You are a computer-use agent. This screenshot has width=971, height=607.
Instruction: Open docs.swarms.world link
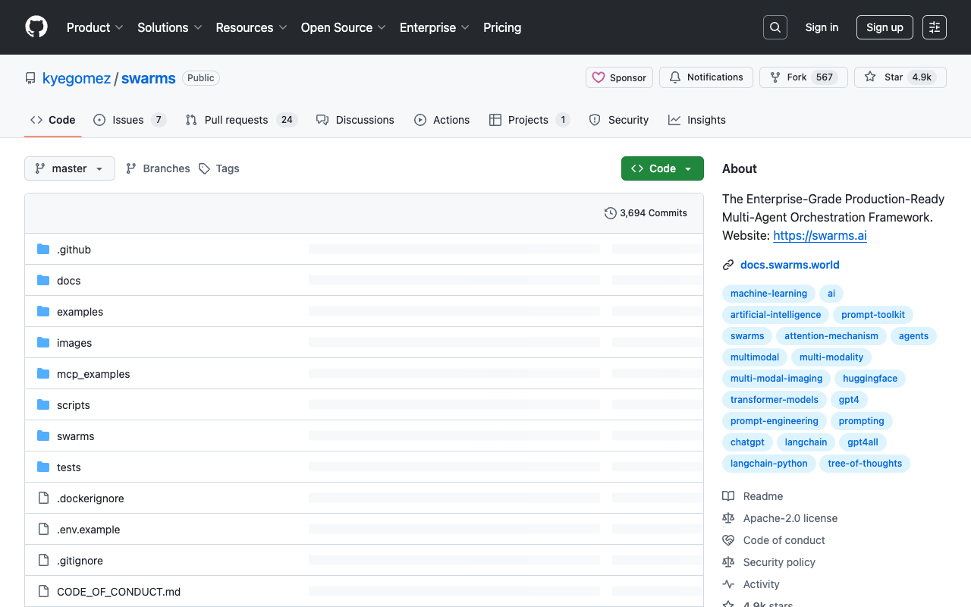click(790, 265)
